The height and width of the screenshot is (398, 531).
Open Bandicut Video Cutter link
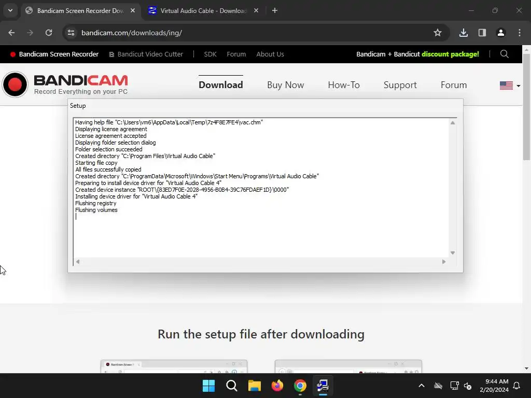tap(146, 54)
